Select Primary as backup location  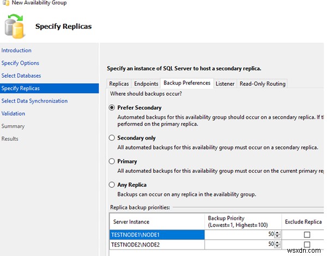[112, 161]
